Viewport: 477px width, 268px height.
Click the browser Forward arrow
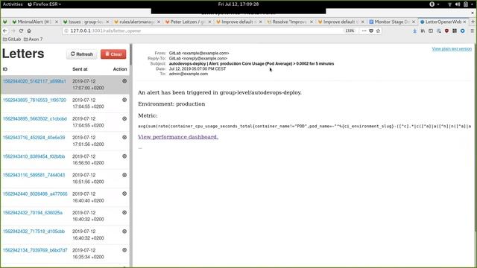click(x=13, y=31)
